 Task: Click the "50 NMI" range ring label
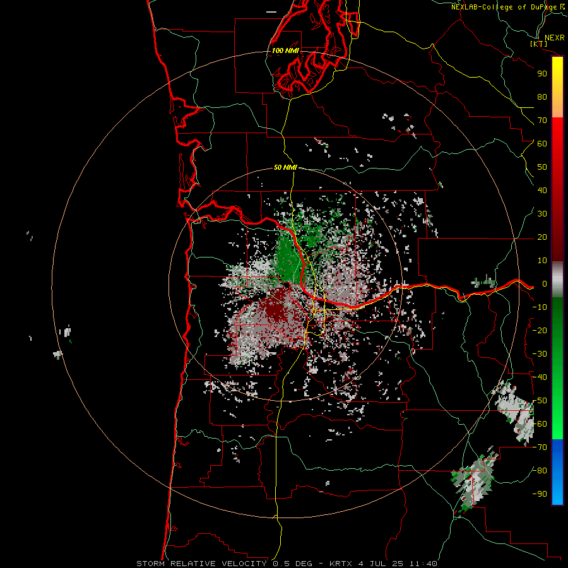click(x=285, y=167)
